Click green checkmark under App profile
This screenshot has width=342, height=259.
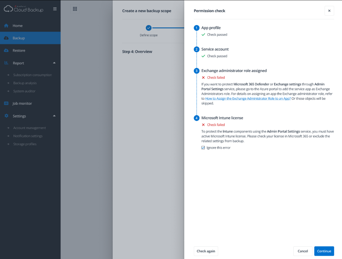point(203,35)
